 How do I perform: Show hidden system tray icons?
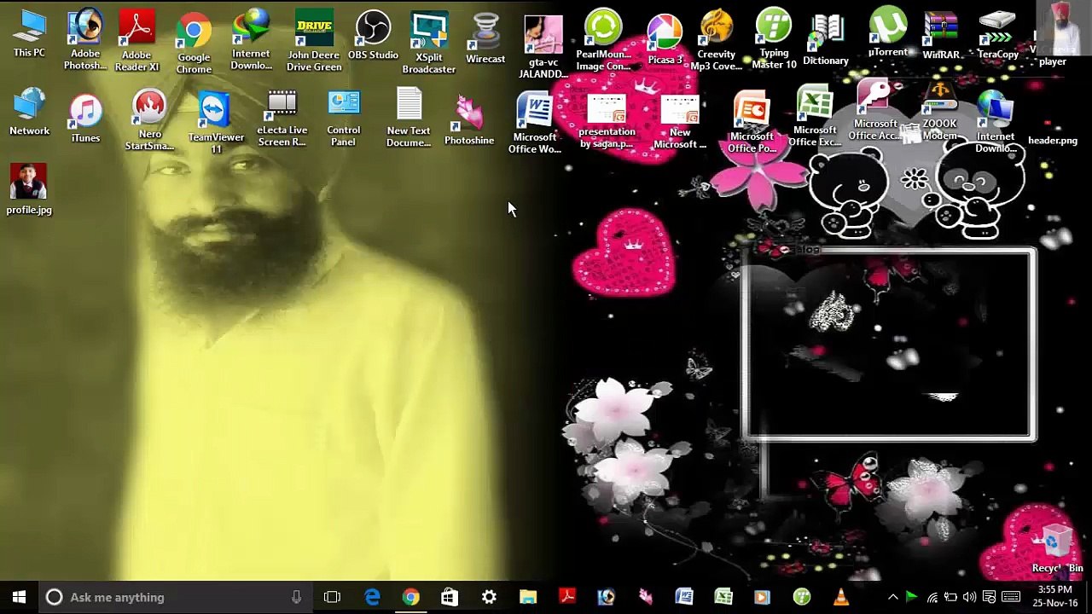click(892, 597)
